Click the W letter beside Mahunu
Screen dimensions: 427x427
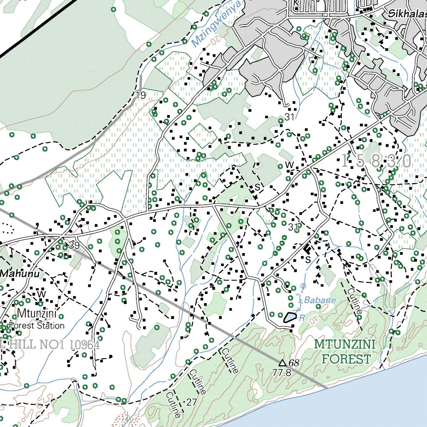pyautogui.click(x=41, y=294)
